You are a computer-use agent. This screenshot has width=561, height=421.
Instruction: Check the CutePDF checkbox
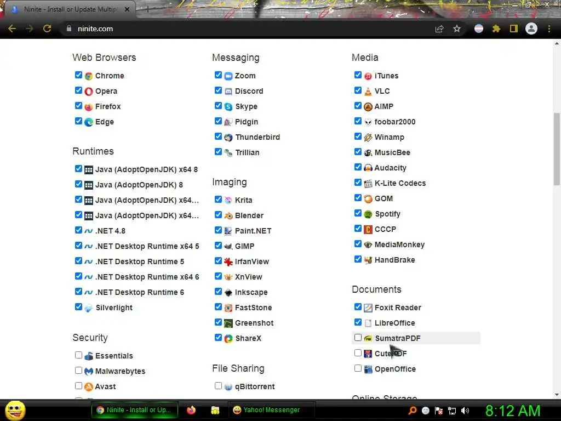pos(357,352)
